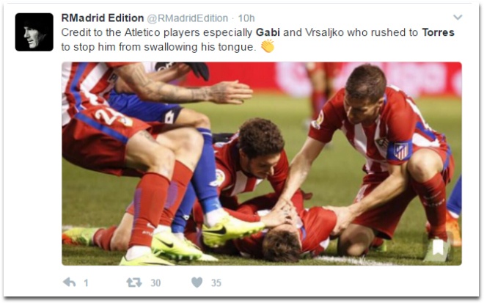Viewport: 484px width, 303px height.
Task: Click the name Vrsaljko in the tweet
Action: tap(324, 32)
